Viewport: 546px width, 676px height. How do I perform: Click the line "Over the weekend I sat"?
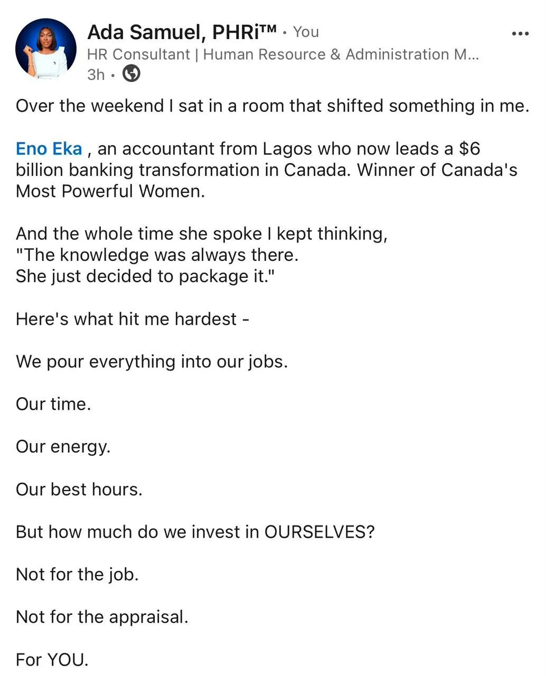pyautogui.click(x=272, y=106)
